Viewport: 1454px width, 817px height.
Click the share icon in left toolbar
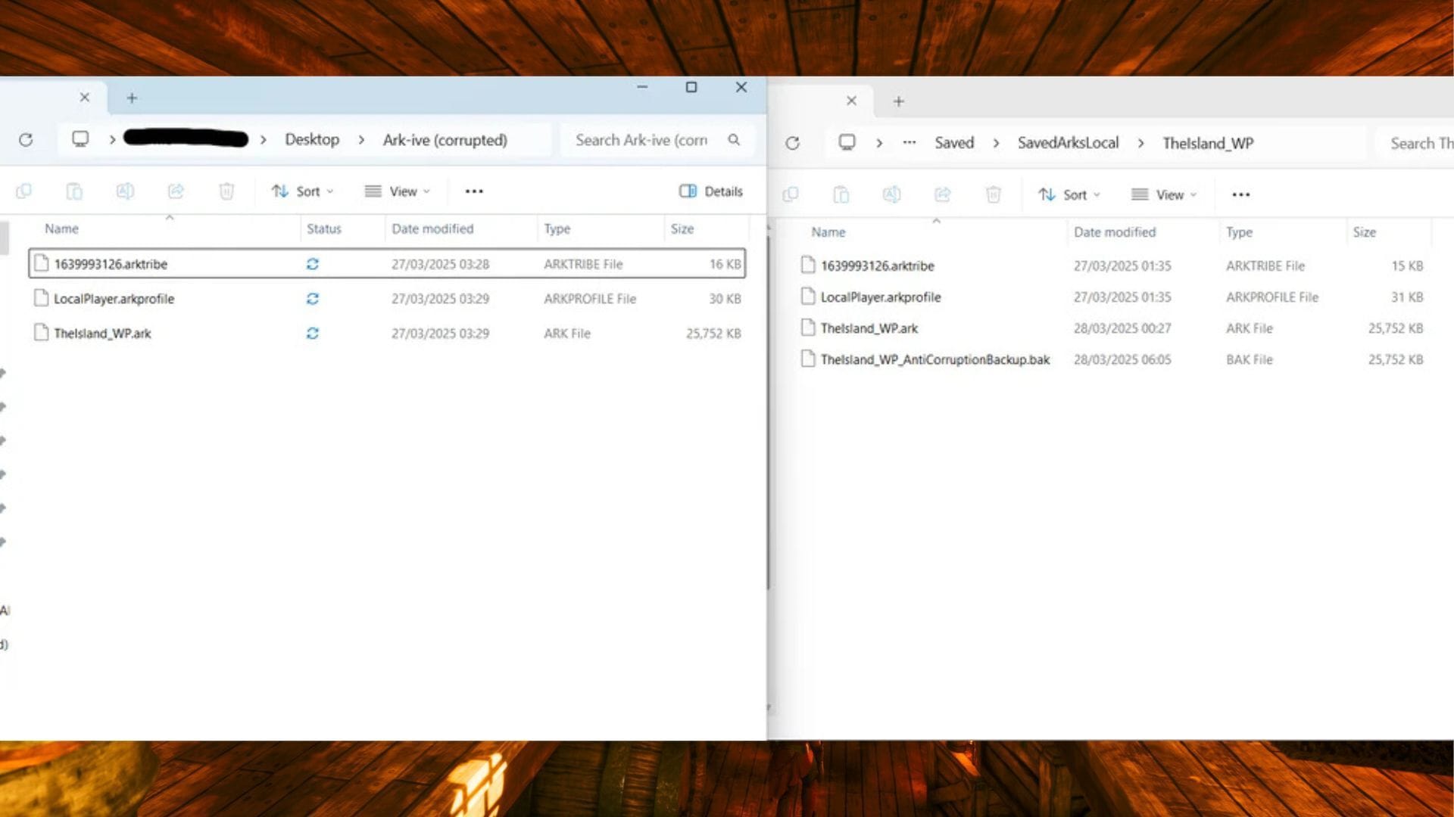click(x=176, y=191)
